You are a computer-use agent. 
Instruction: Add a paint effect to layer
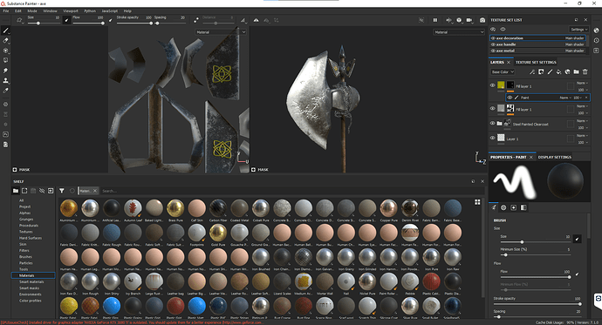click(532, 71)
